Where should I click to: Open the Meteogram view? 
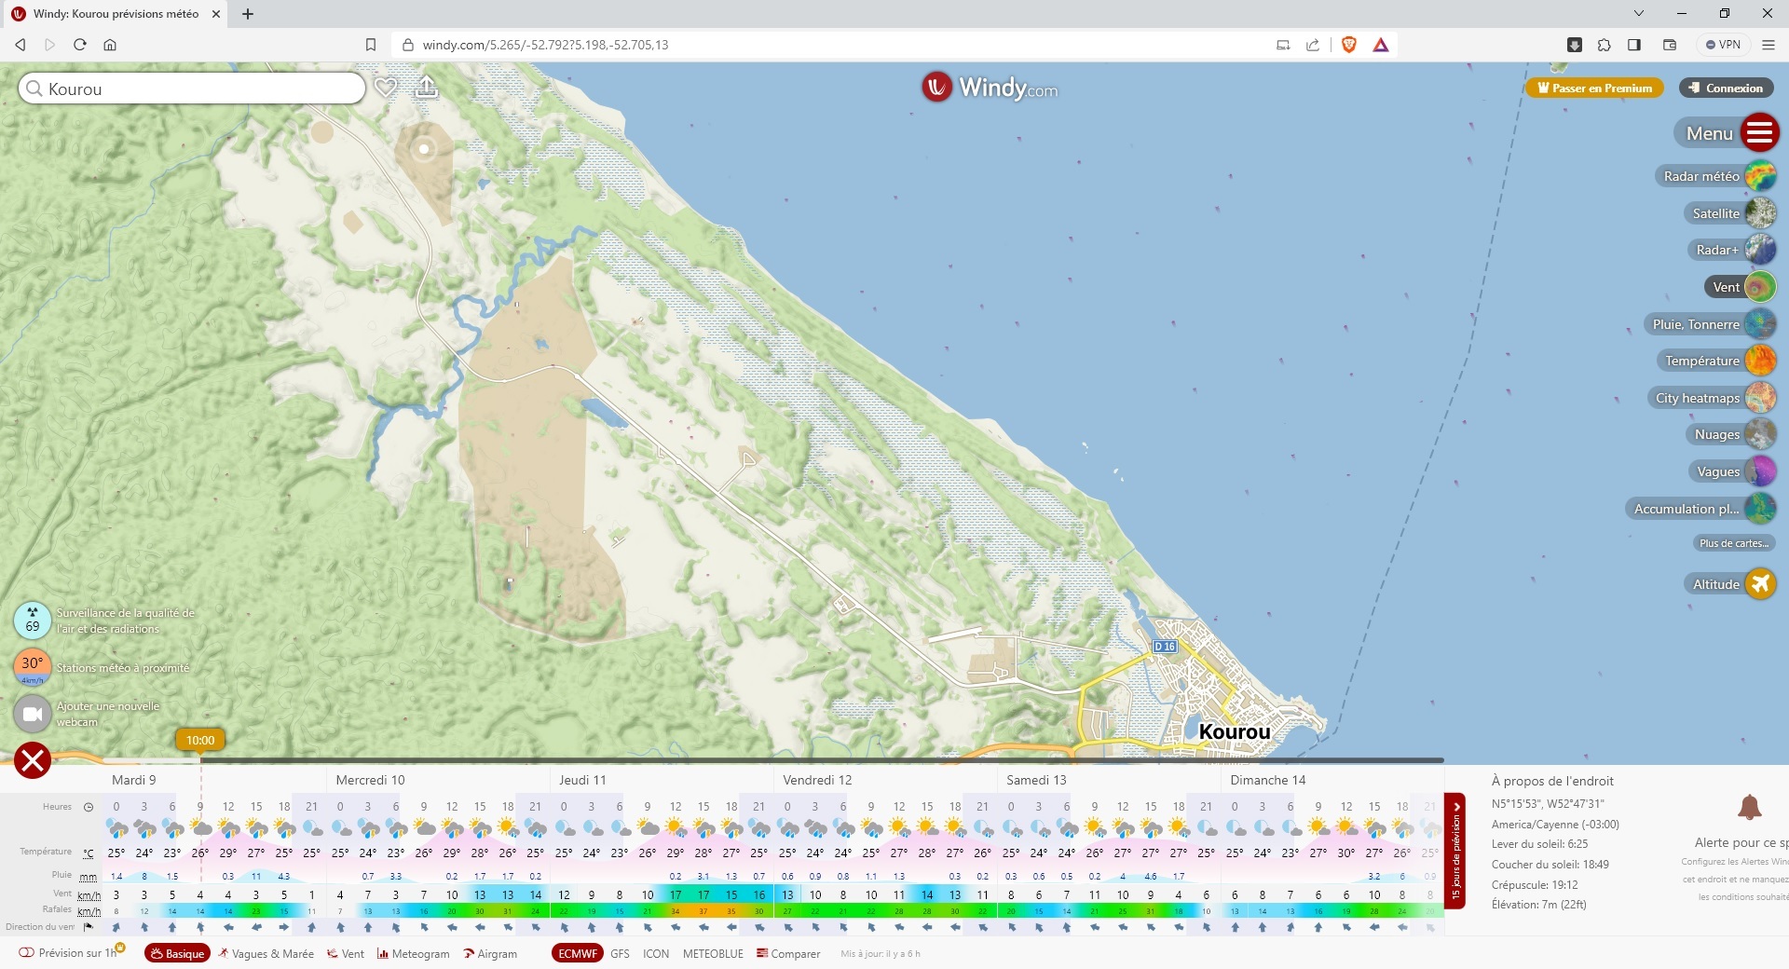point(413,953)
